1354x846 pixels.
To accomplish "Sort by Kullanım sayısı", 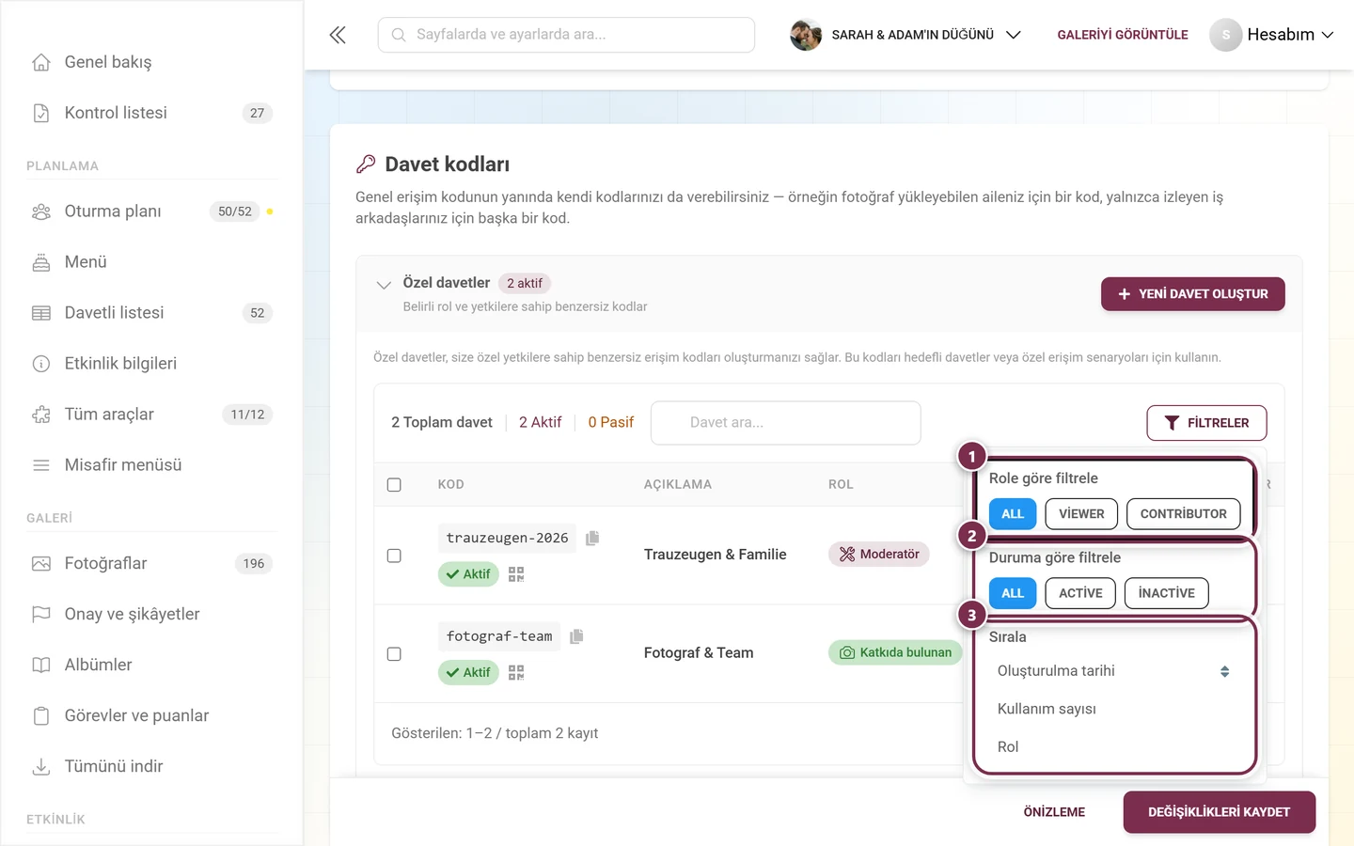I will pos(1113,709).
